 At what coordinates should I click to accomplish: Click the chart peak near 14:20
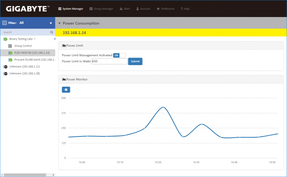coord(163,107)
